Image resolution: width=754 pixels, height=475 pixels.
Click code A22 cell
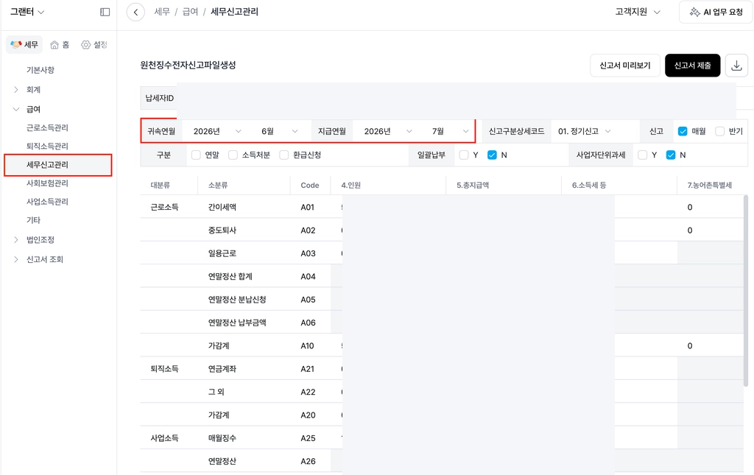click(308, 392)
